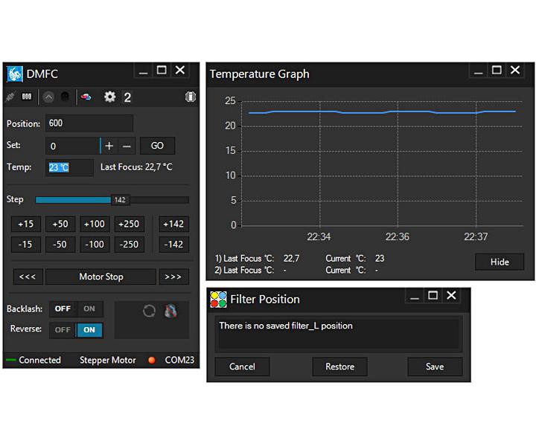Click the settings gear icon in DMFC toolbar
536x446 pixels.
110,97
